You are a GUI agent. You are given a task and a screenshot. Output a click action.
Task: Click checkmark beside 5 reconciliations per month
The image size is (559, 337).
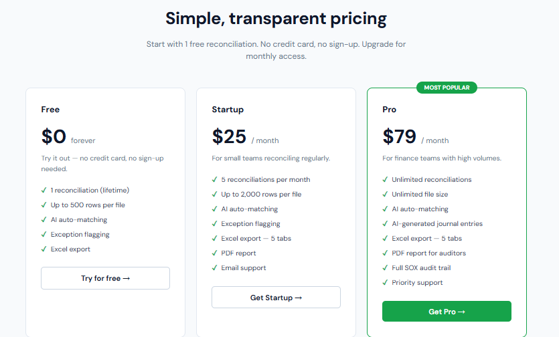click(x=214, y=180)
